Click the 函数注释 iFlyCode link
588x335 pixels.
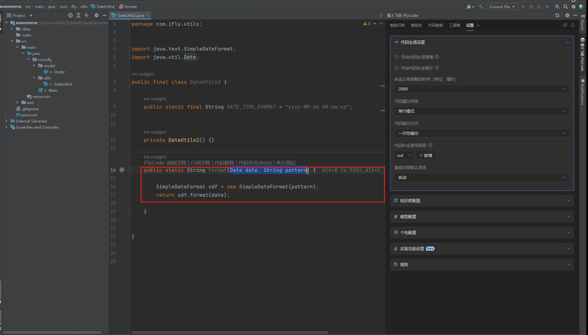176,163
